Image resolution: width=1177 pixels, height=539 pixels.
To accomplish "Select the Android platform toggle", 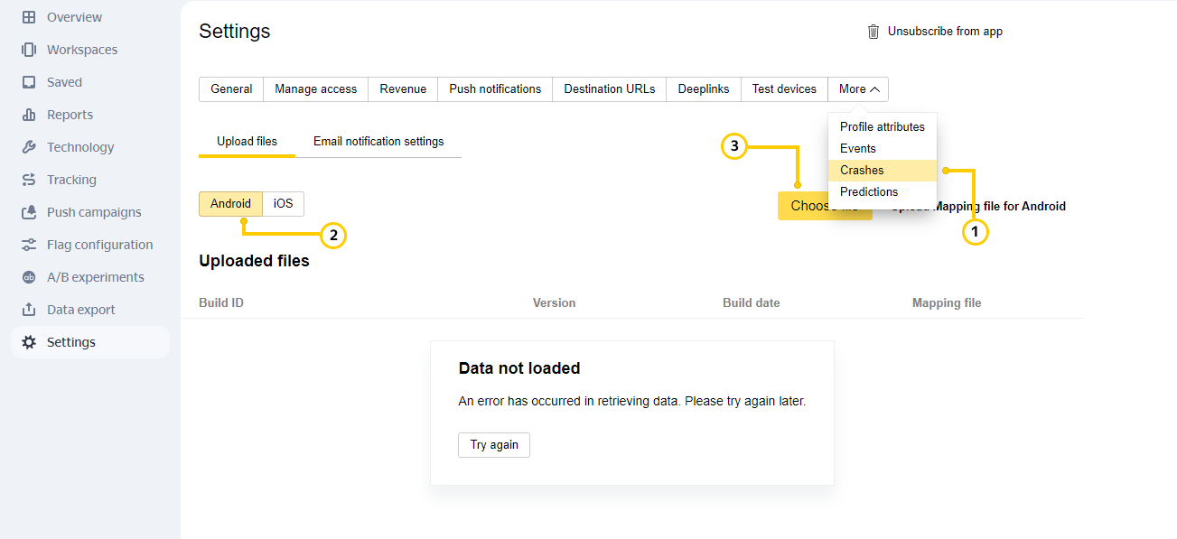I will (230, 204).
